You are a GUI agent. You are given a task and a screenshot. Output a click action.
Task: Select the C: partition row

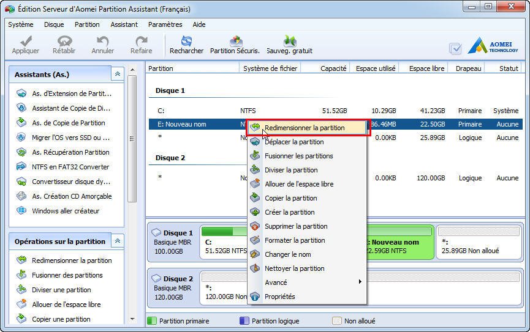click(x=336, y=111)
